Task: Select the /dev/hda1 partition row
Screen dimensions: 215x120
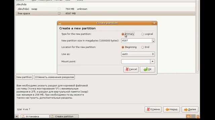Action: tap(105, 9)
